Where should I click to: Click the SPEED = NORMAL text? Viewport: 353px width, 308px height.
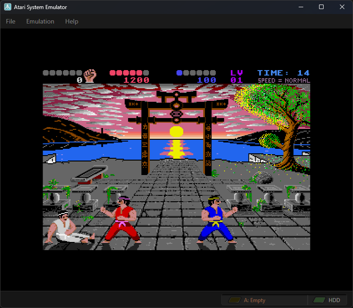point(284,81)
